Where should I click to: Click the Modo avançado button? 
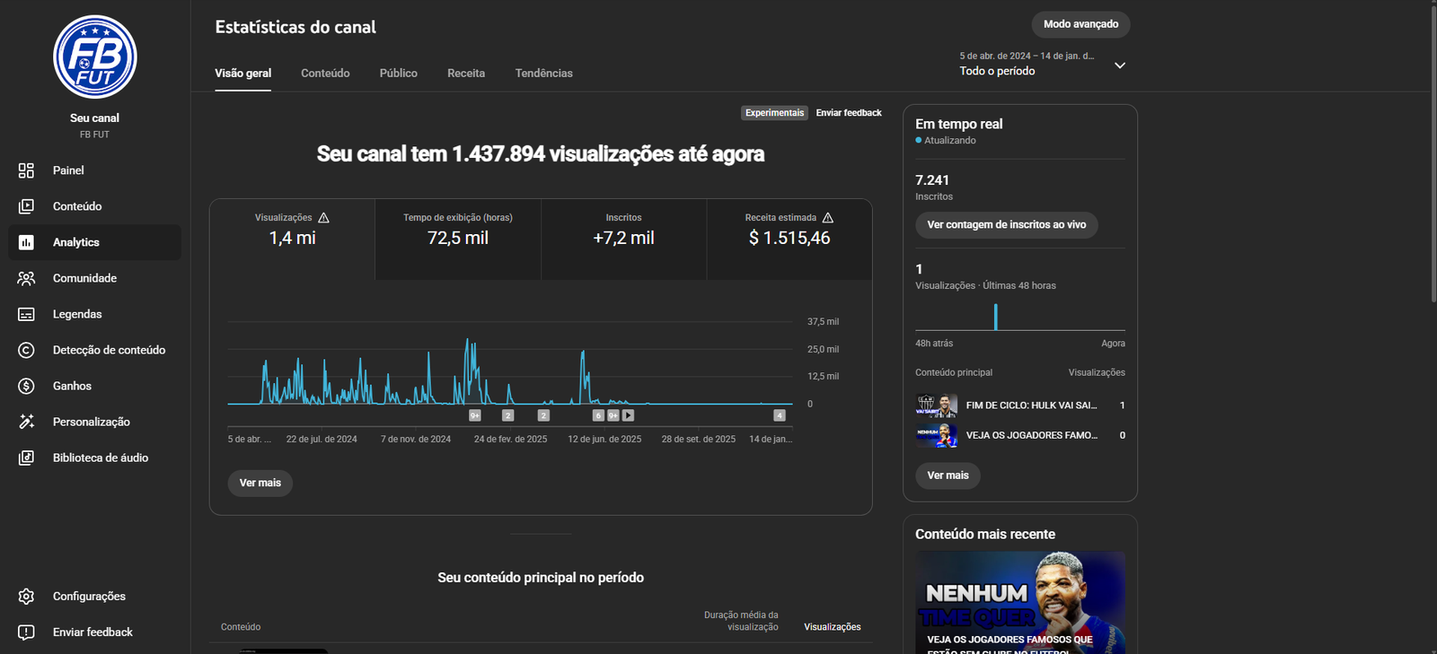tap(1080, 24)
